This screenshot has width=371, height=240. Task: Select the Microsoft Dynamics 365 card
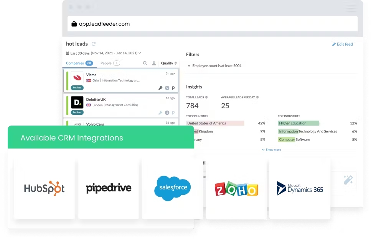pos(300,189)
